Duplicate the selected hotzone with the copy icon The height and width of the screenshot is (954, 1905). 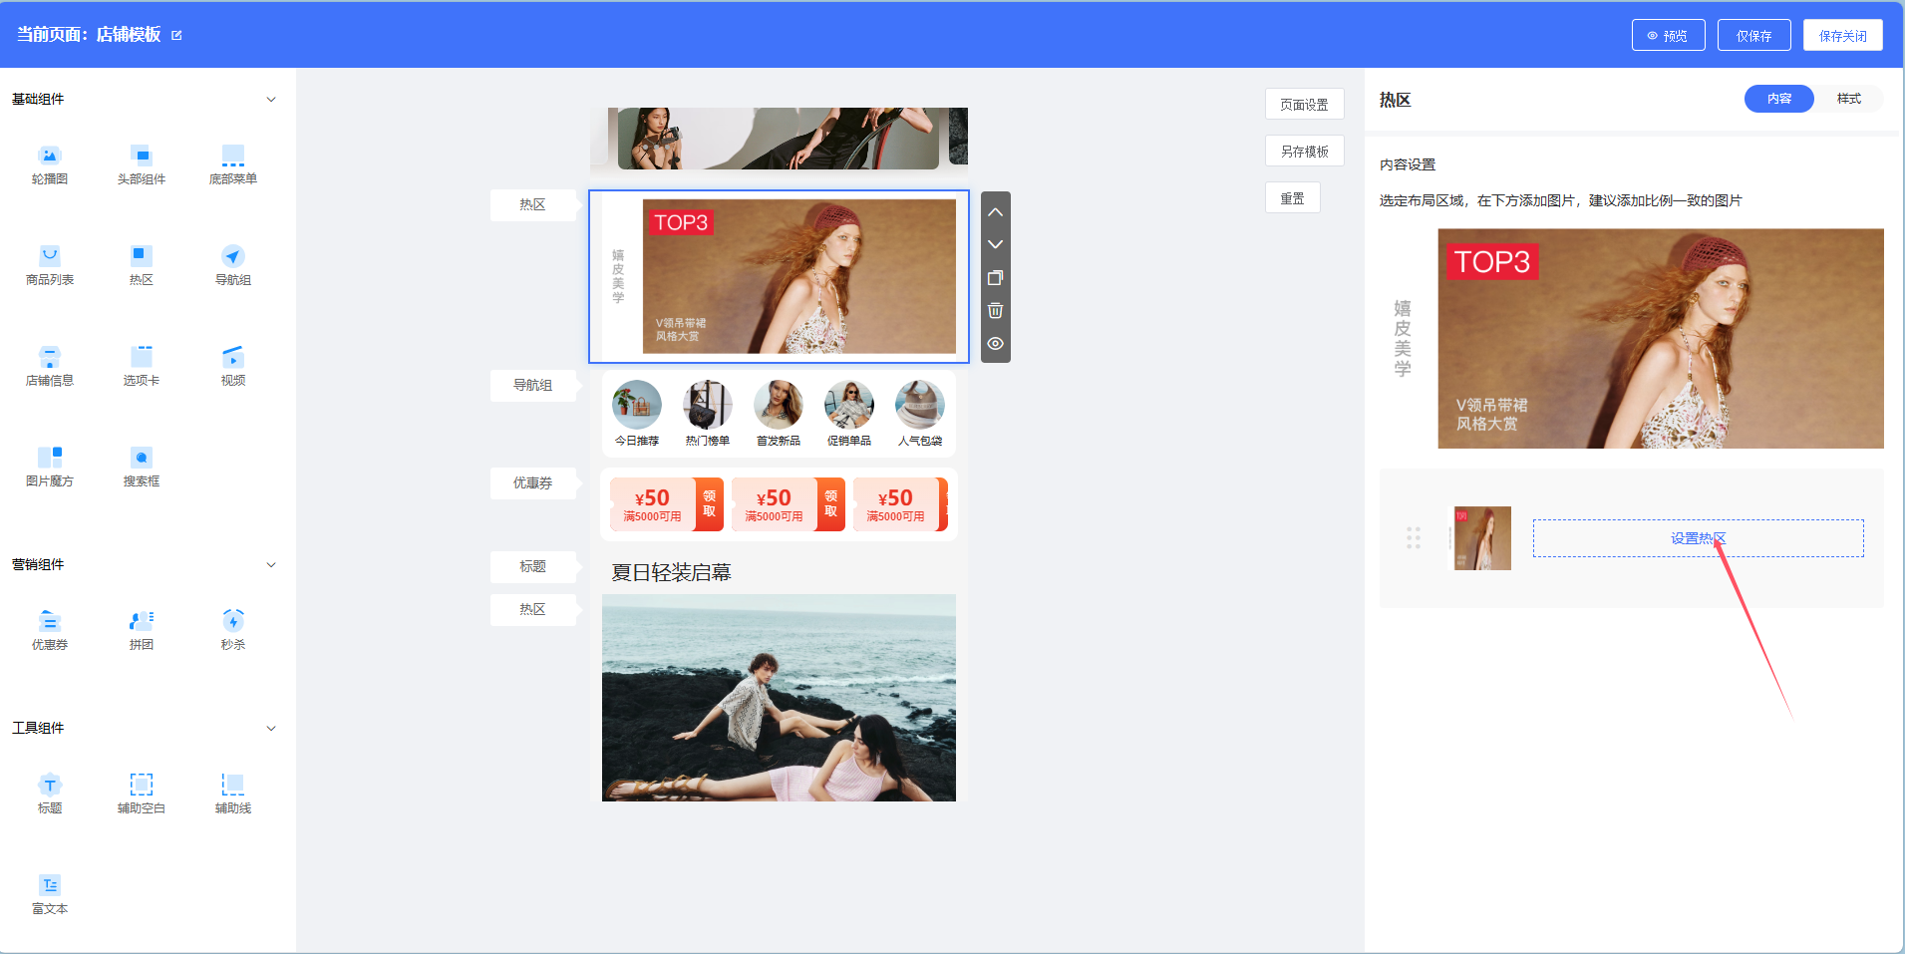[994, 277]
